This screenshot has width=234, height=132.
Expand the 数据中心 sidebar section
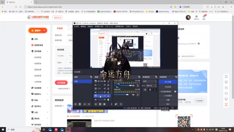click(x=48, y=94)
